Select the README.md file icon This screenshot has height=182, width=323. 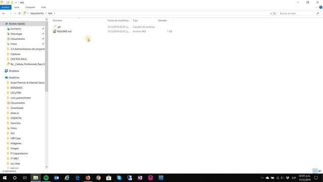tap(55, 31)
